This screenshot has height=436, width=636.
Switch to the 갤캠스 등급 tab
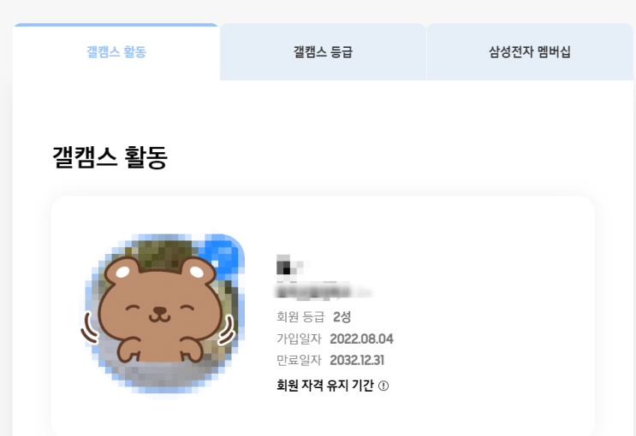coord(324,52)
